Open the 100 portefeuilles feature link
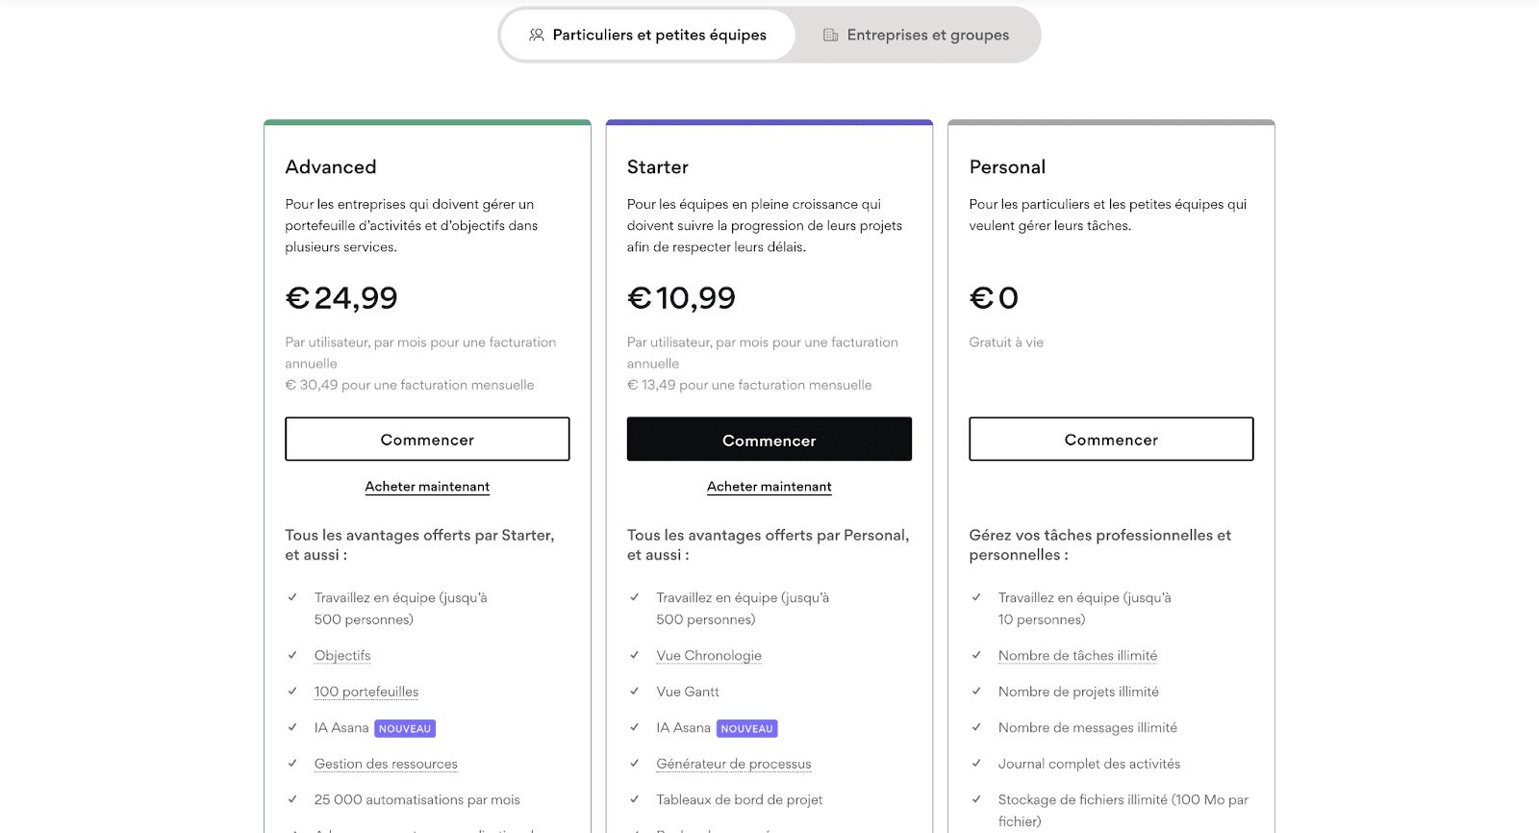The height and width of the screenshot is (833, 1539). 366,692
